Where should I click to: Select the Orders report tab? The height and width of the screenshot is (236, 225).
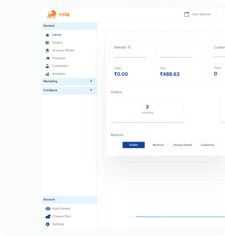click(133, 145)
